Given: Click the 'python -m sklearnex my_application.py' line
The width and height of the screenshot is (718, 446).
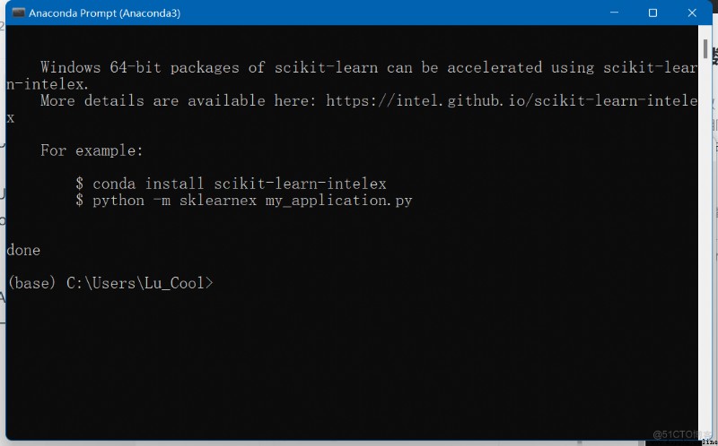Looking at the screenshot, I should tap(243, 201).
